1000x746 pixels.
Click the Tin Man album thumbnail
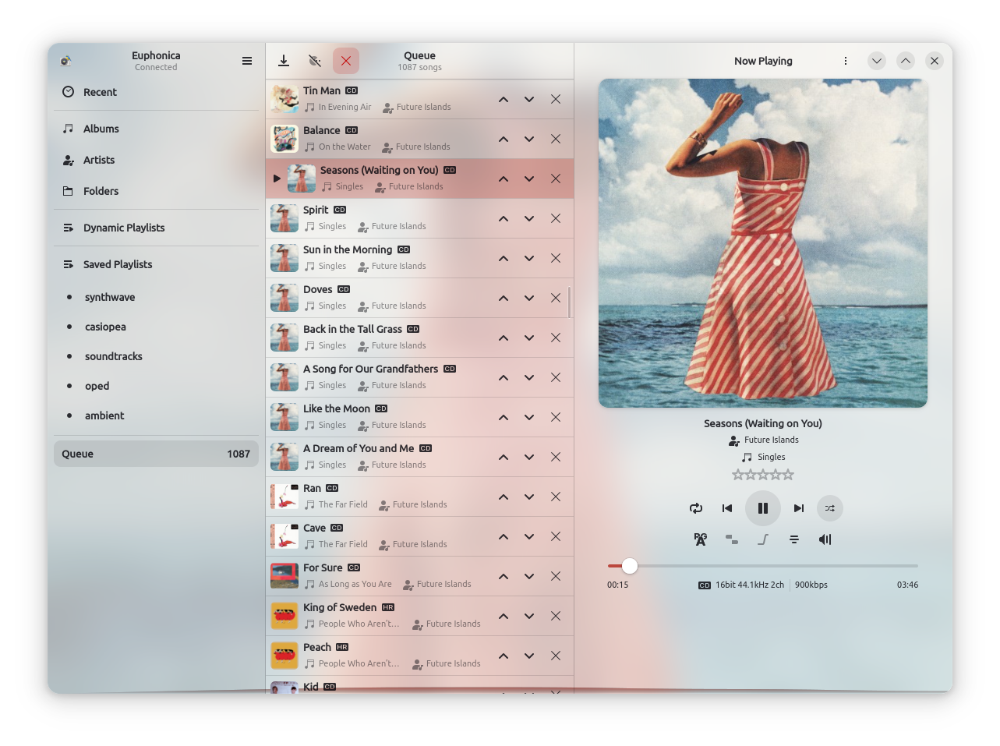tap(284, 99)
